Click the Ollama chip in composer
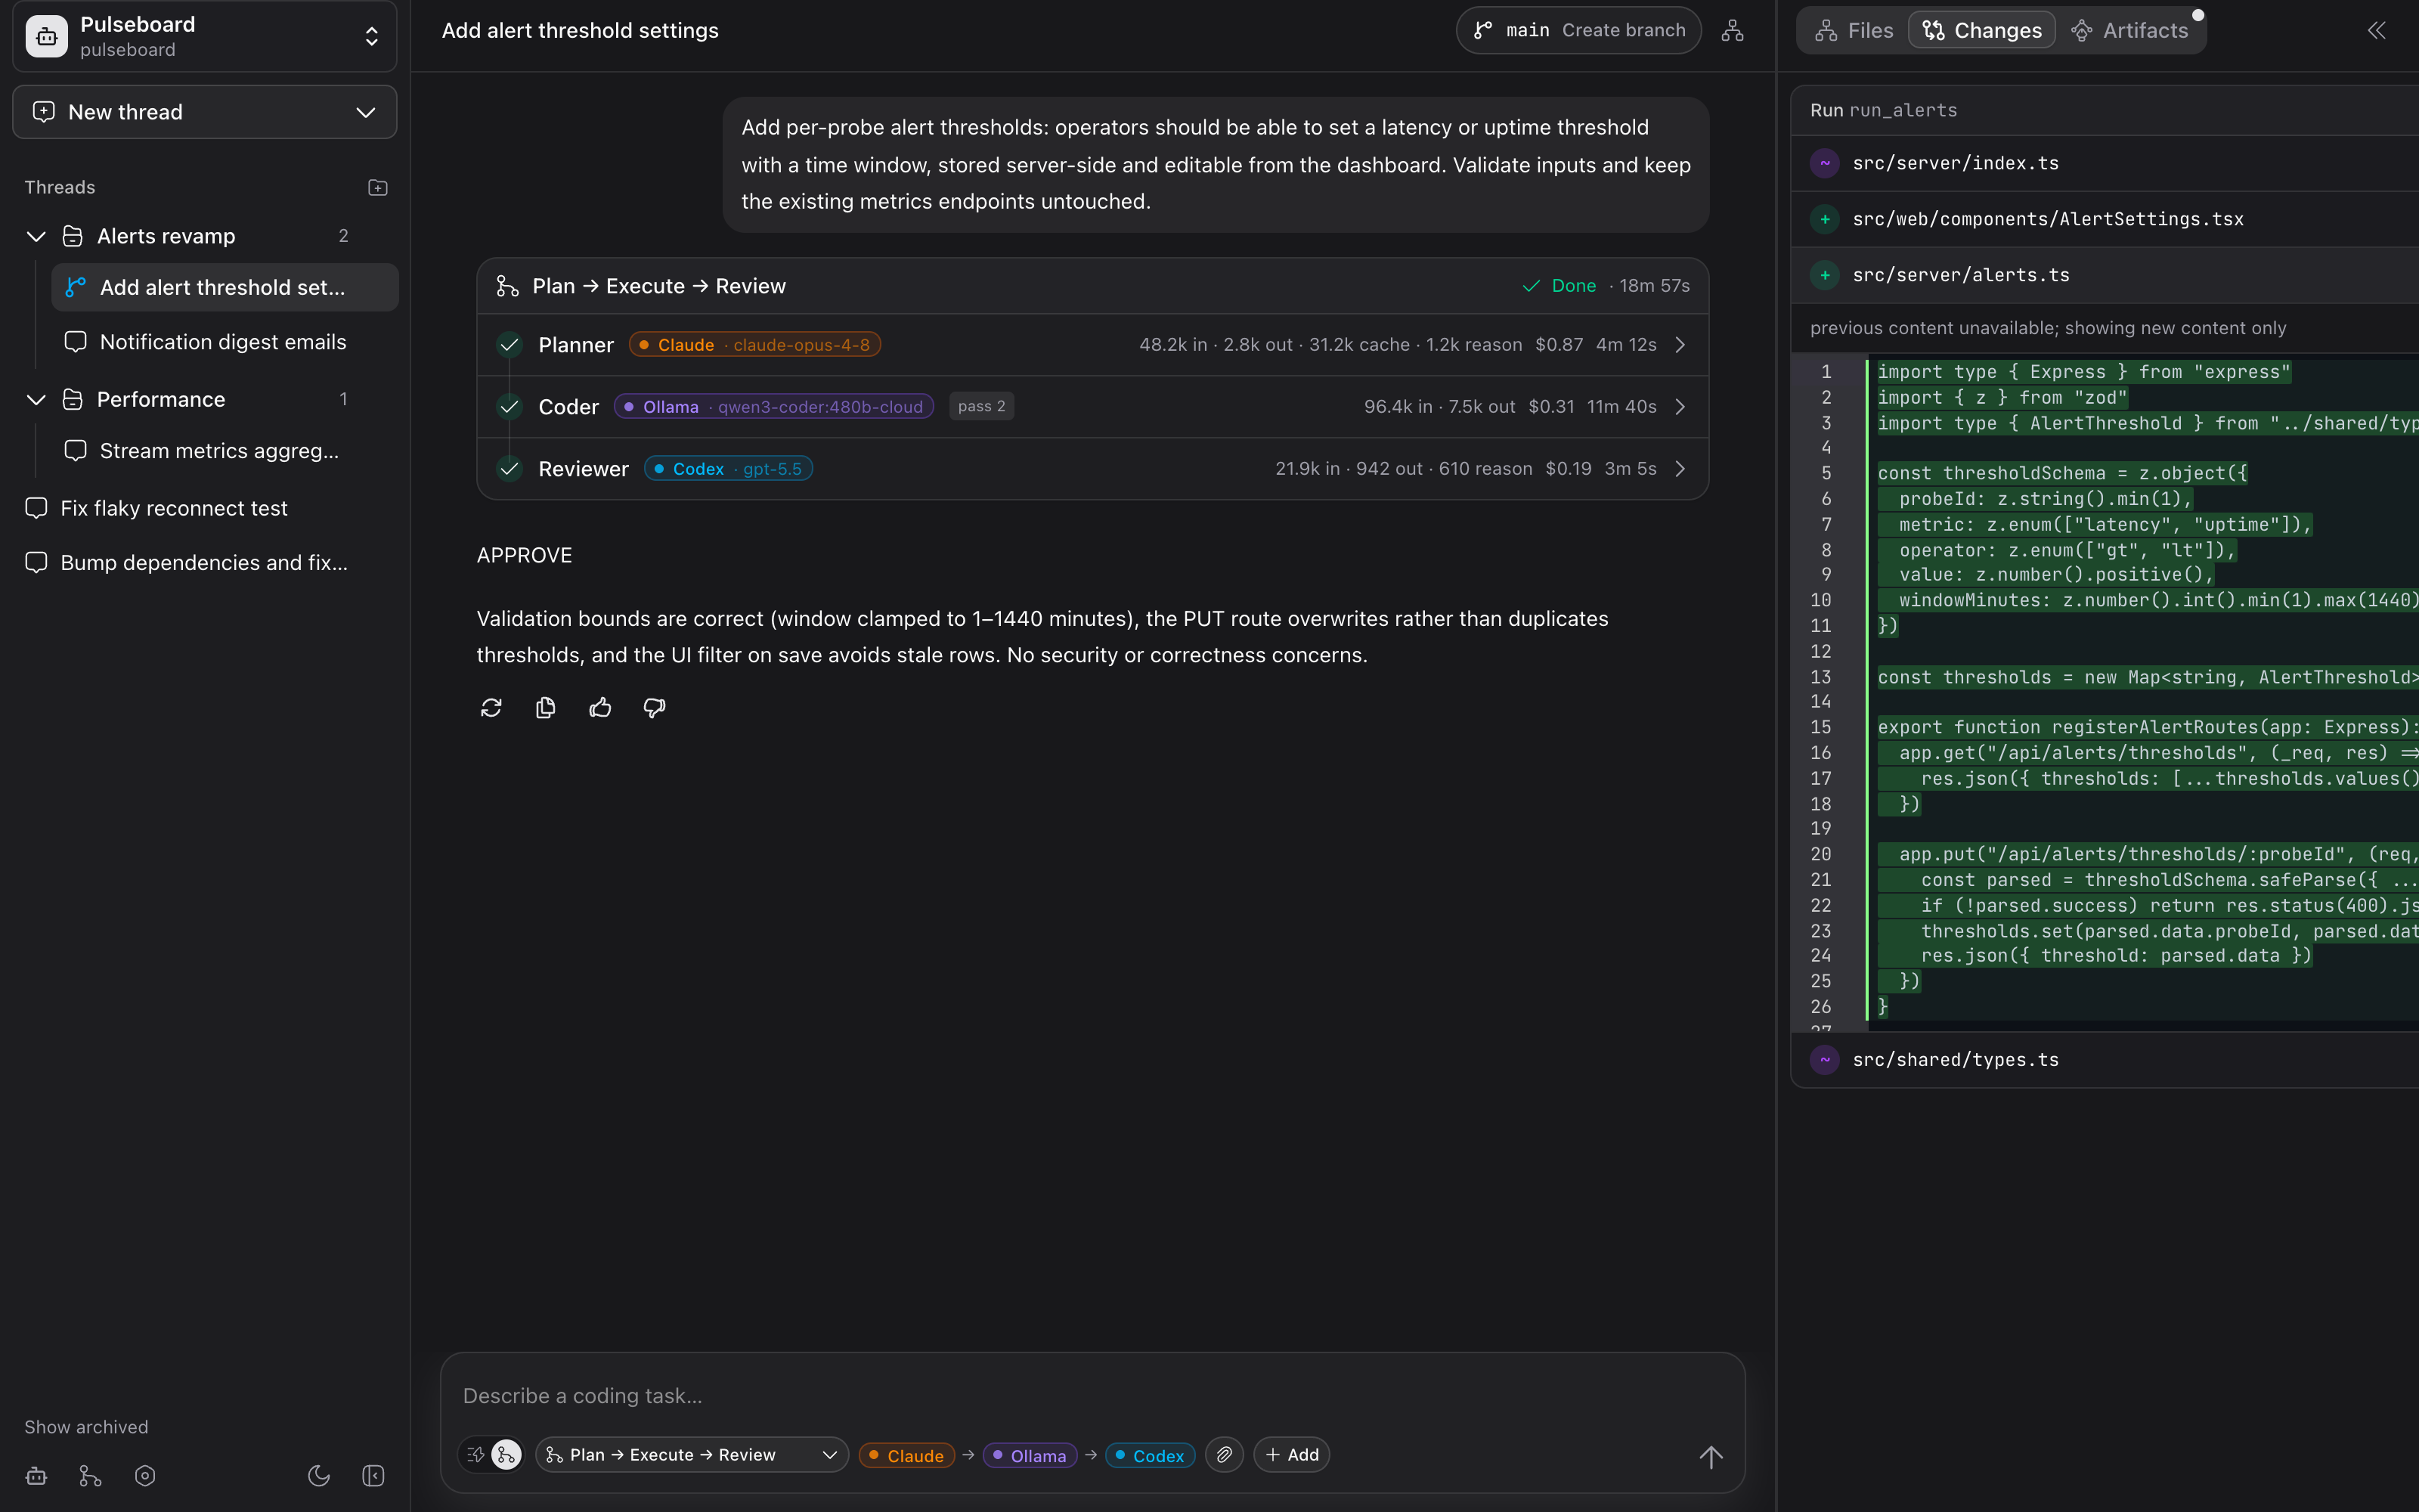Image resolution: width=2419 pixels, height=1512 pixels. (1030, 1456)
